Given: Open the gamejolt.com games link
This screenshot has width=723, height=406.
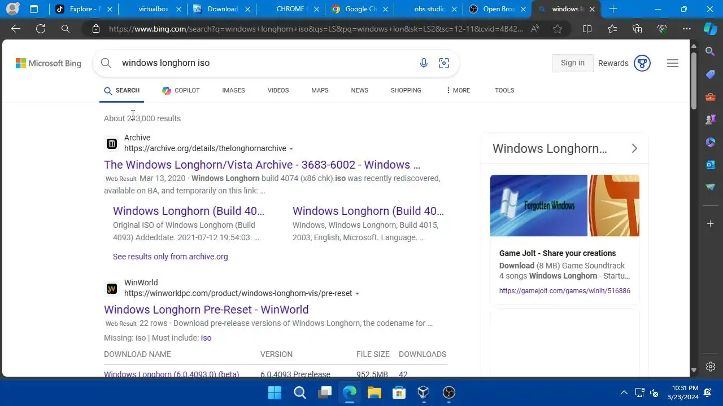Looking at the screenshot, I should pyautogui.click(x=565, y=291).
